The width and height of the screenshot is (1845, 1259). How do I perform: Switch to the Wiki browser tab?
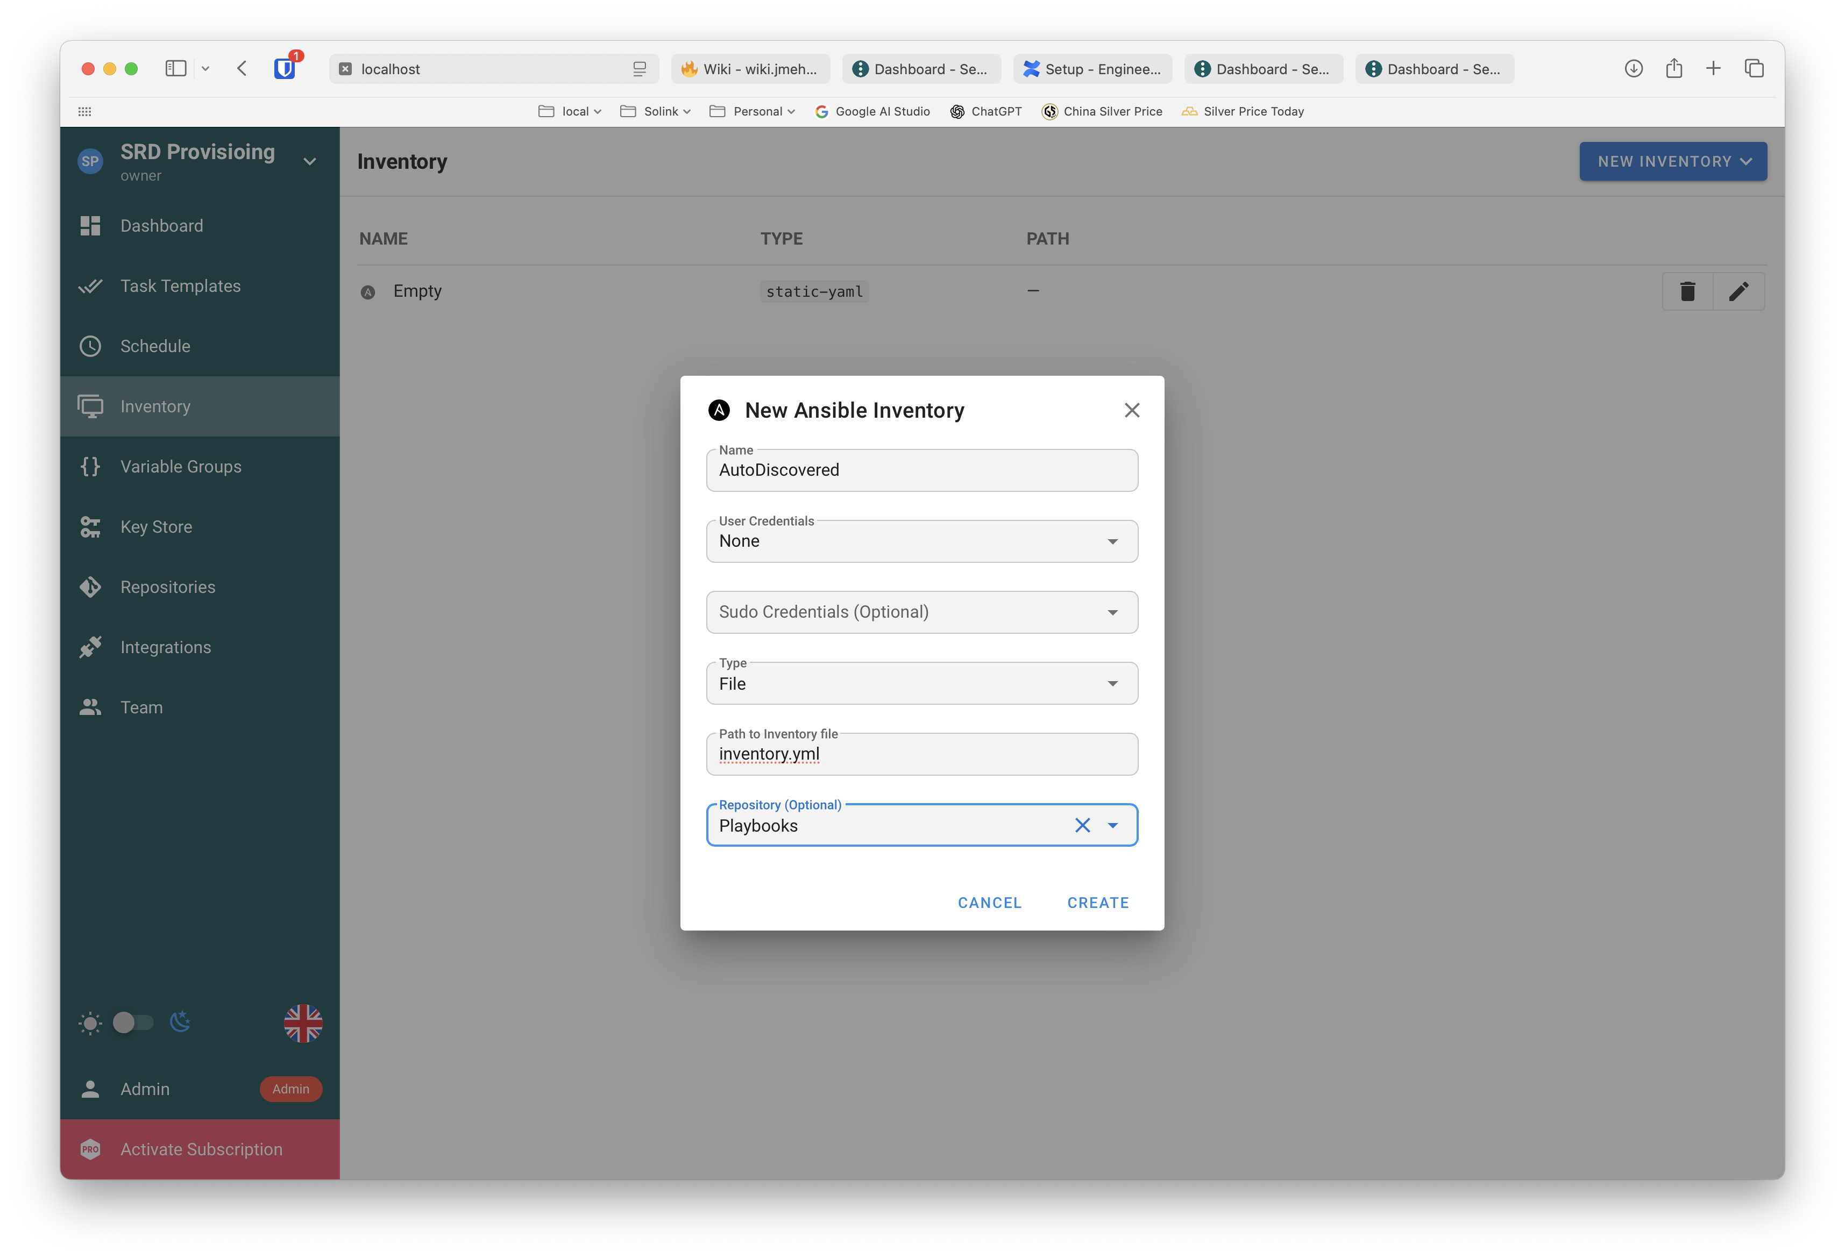[750, 69]
